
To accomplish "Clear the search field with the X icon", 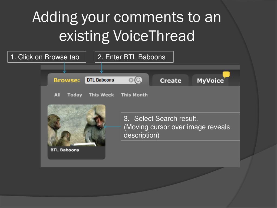I will (131, 80).
